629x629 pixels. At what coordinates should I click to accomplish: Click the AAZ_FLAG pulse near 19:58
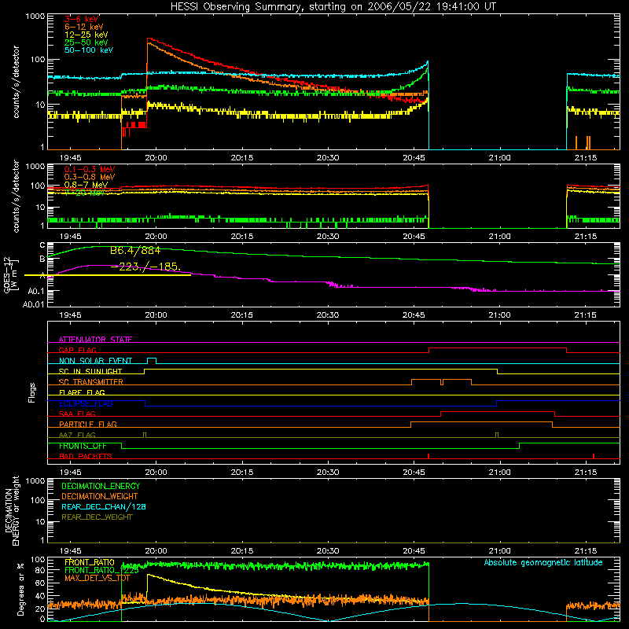tap(145, 435)
